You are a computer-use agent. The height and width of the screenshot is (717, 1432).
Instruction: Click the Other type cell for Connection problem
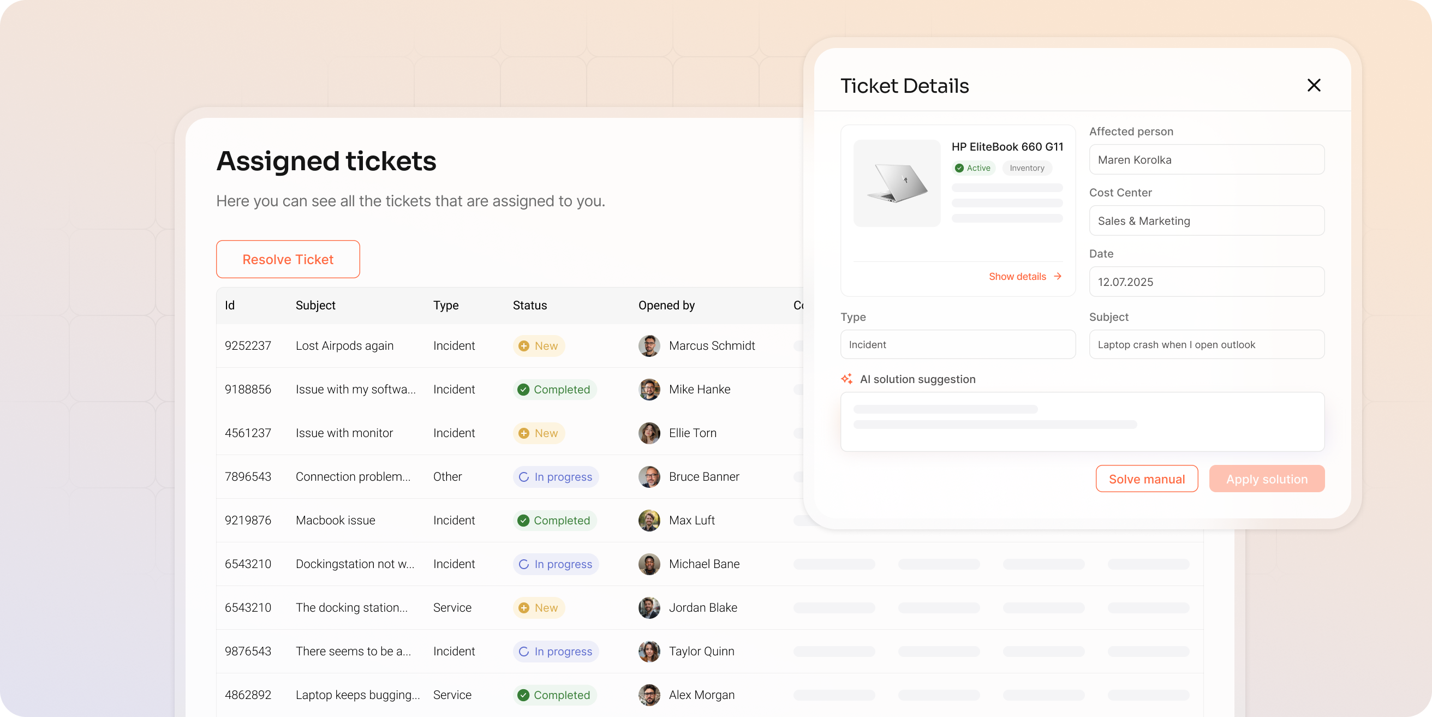pos(448,477)
